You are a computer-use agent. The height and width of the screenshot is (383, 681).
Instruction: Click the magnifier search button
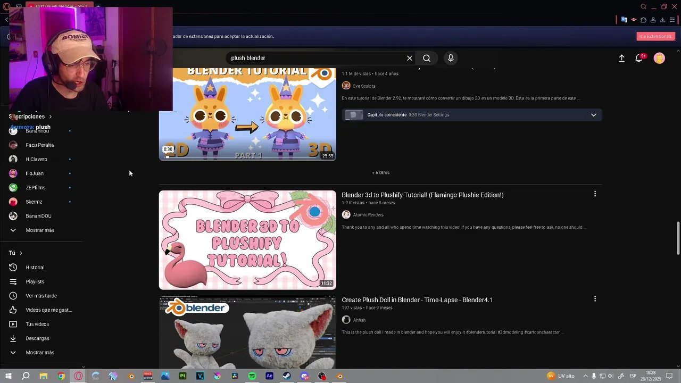coord(427,58)
